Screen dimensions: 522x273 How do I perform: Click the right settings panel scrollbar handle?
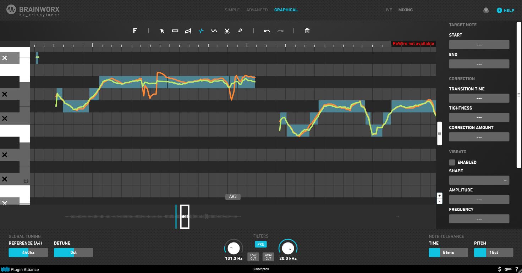[x=519, y=95]
